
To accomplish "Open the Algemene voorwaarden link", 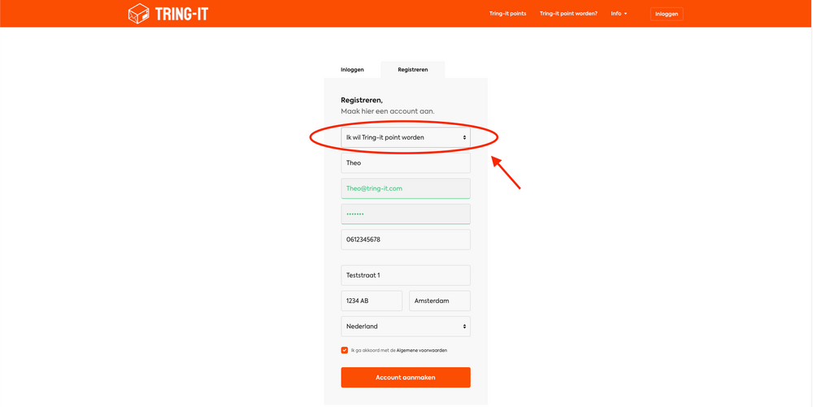I will point(421,351).
